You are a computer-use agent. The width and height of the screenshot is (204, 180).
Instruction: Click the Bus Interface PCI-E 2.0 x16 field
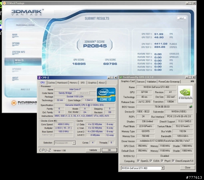click(179, 116)
